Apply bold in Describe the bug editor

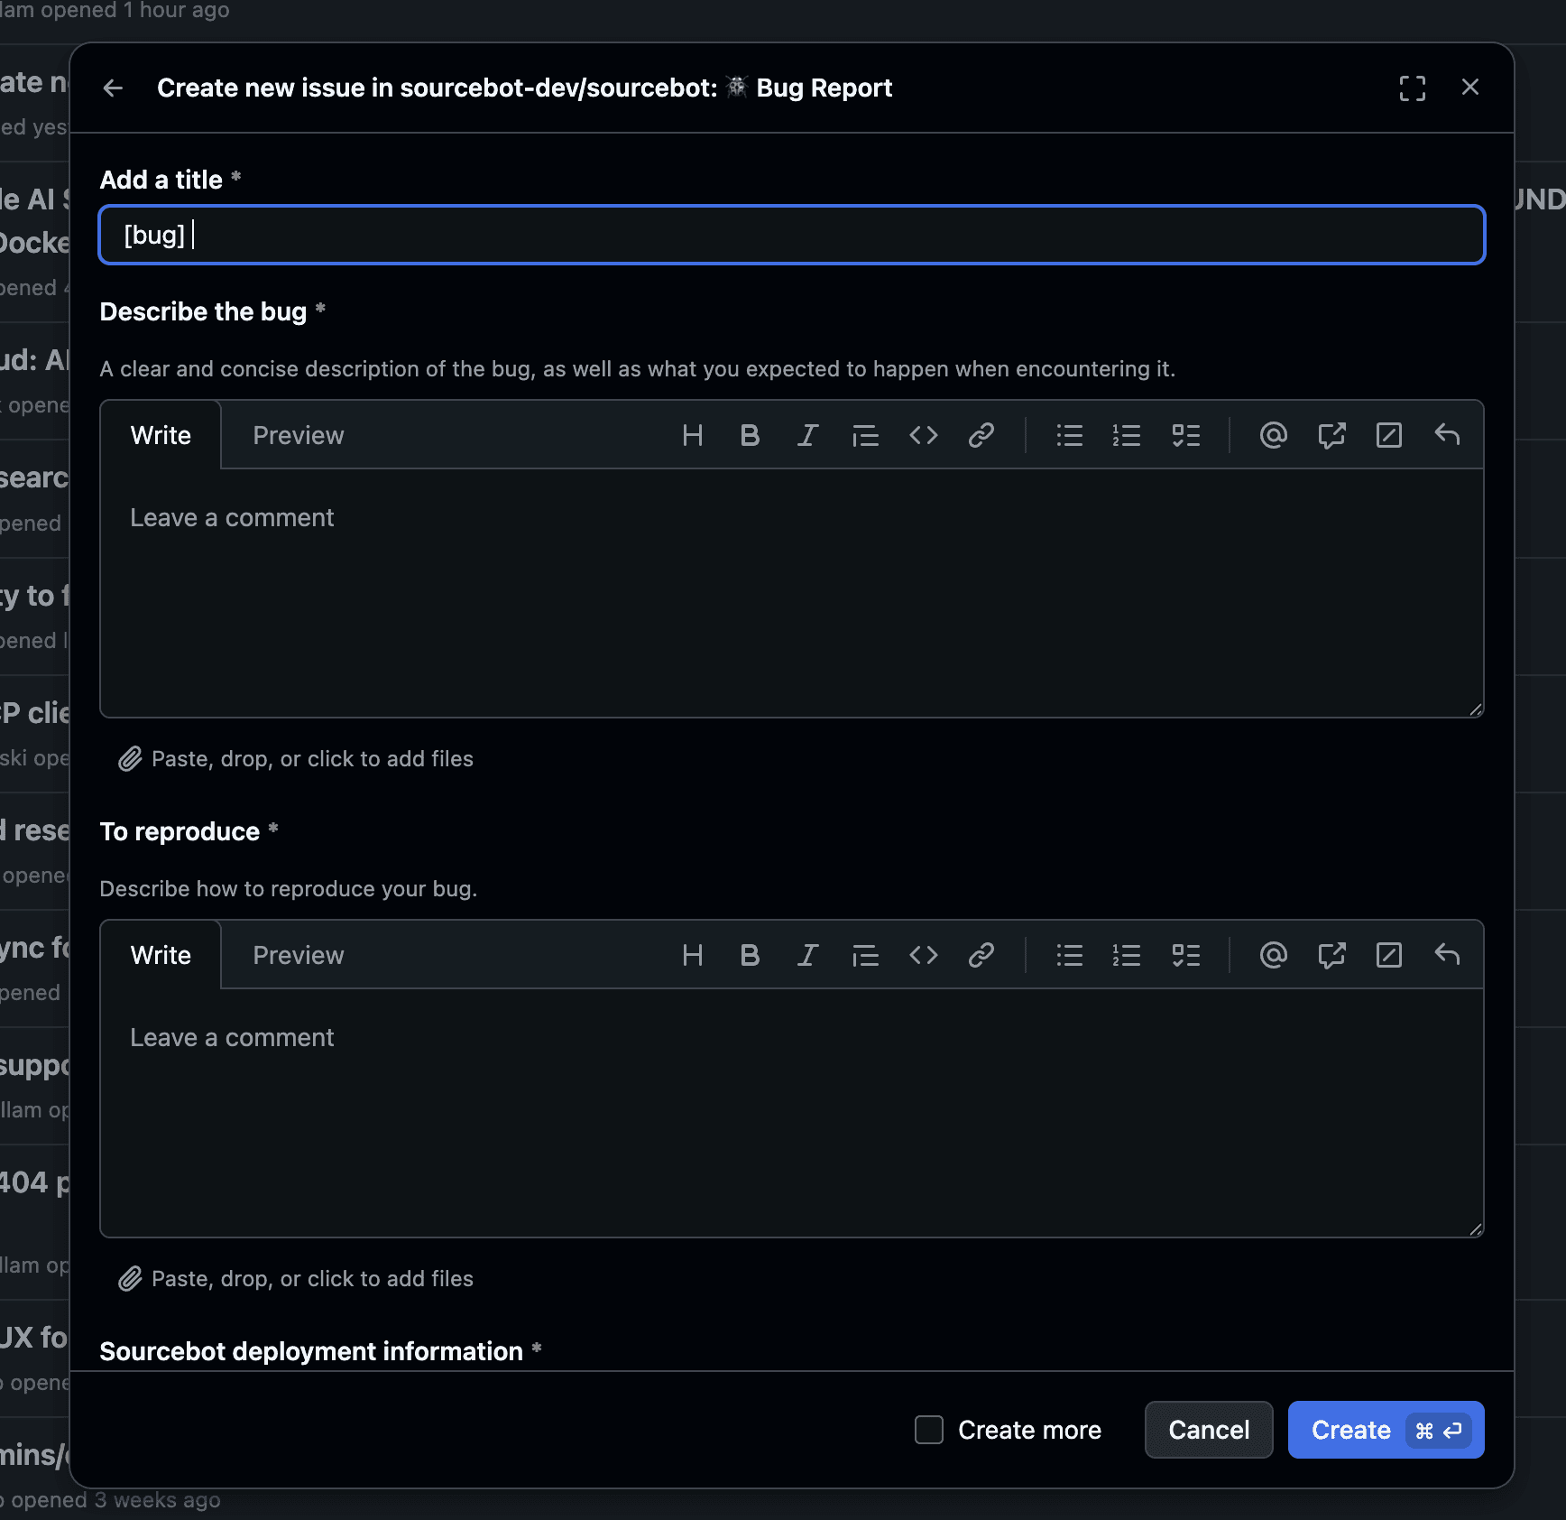[750, 435]
